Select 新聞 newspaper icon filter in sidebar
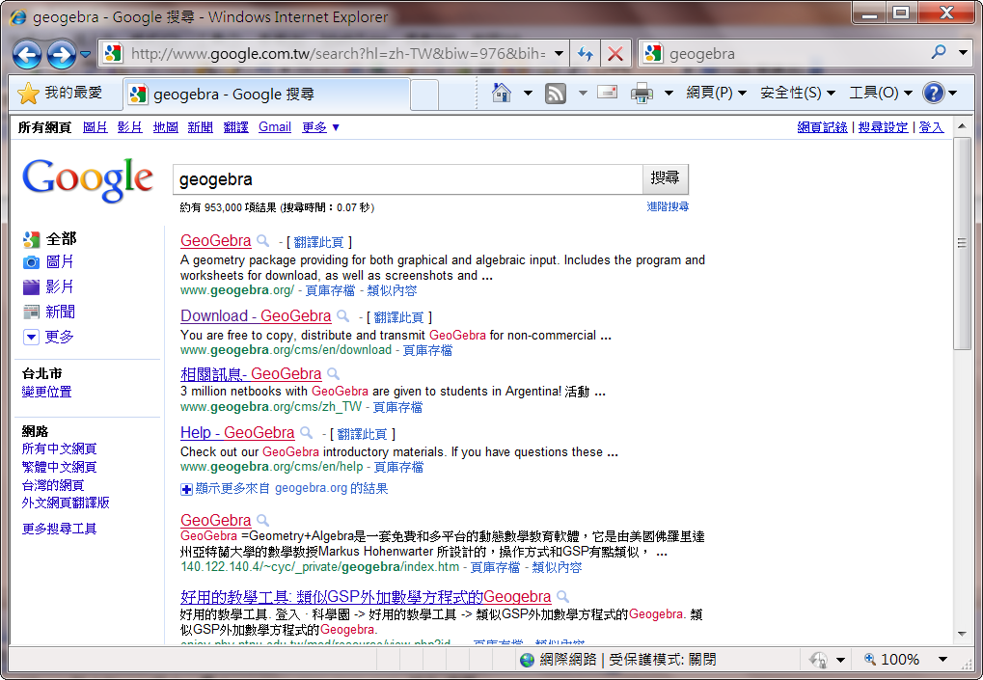This screenshot has height=680, width=983. pos(31,313)
